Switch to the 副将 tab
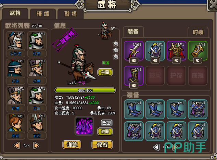217x160 pixels. tap(71, 14)
